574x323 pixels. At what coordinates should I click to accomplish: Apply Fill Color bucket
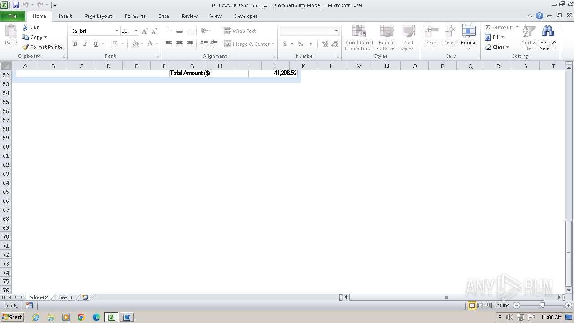click(x=135, y=44)
